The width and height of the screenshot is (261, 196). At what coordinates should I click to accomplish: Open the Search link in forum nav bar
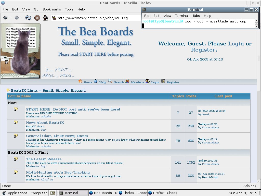click(x=119, y=82)
